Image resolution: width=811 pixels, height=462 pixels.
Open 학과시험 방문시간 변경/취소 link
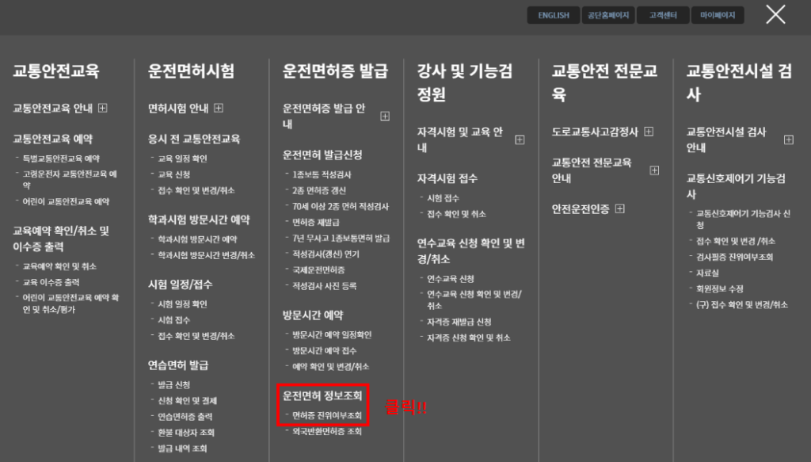click(207, 255)
